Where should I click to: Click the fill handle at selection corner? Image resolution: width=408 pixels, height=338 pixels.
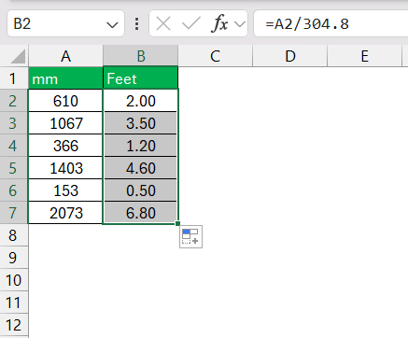[177, 223]
